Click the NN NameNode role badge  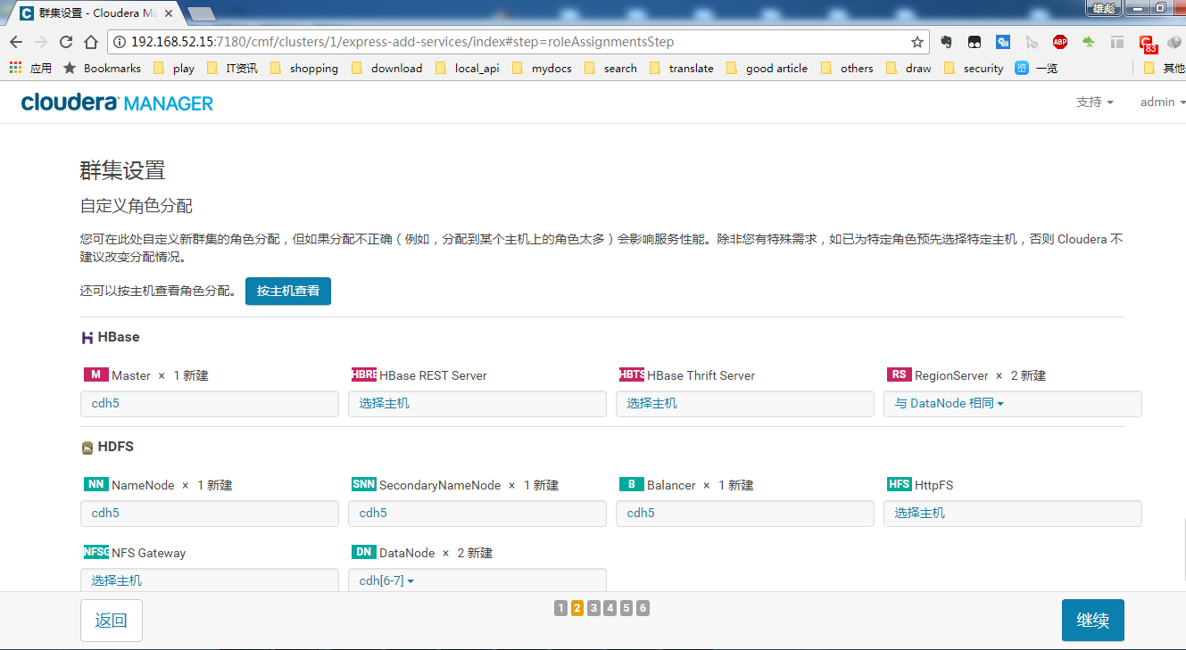pos(95,484)
